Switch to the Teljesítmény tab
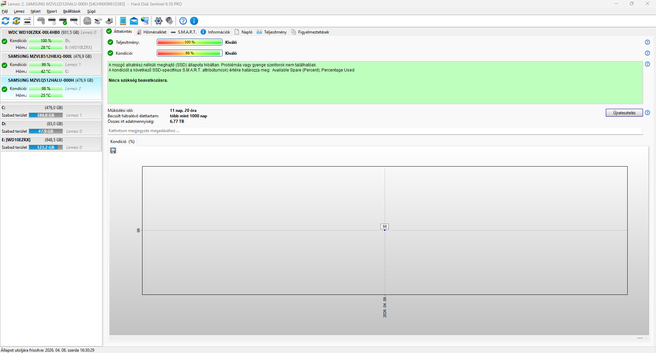Image resolution: width=656 pixels, height=353 pixels. click(272, 32)
